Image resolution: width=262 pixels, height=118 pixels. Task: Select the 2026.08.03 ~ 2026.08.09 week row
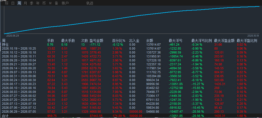tap(131, 92)
